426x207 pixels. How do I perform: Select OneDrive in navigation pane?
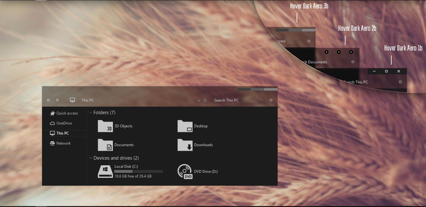(64, 123)
